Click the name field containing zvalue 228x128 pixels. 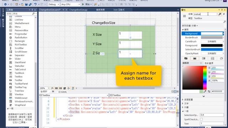pos(205,14)
